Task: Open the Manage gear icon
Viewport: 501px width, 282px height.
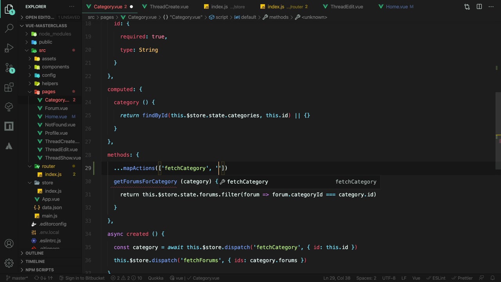Action: [9, 263]
